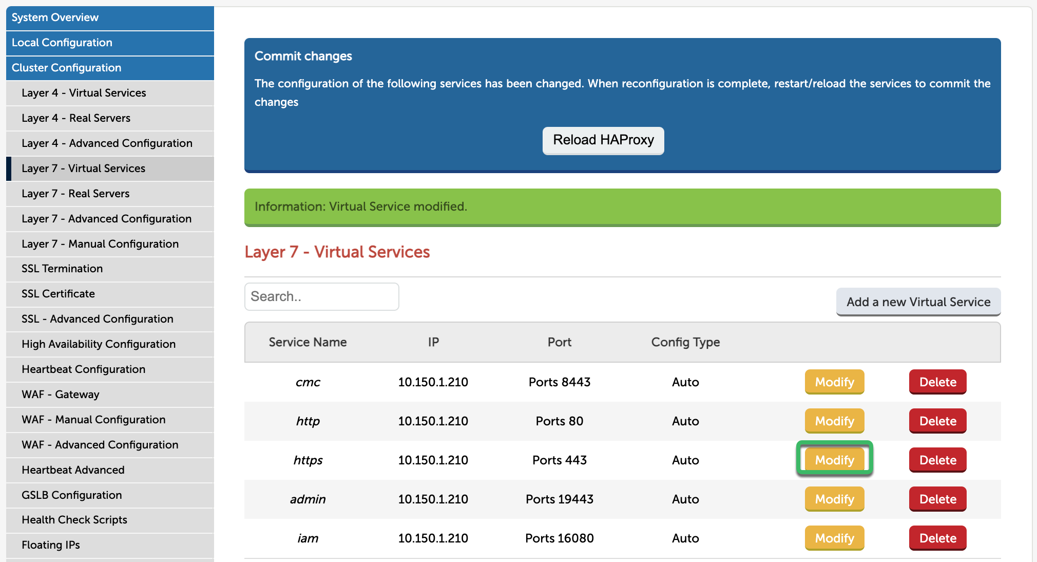1037x562 pixels.
Task: Delete the admin virtual service
Action: coord(937,499)
